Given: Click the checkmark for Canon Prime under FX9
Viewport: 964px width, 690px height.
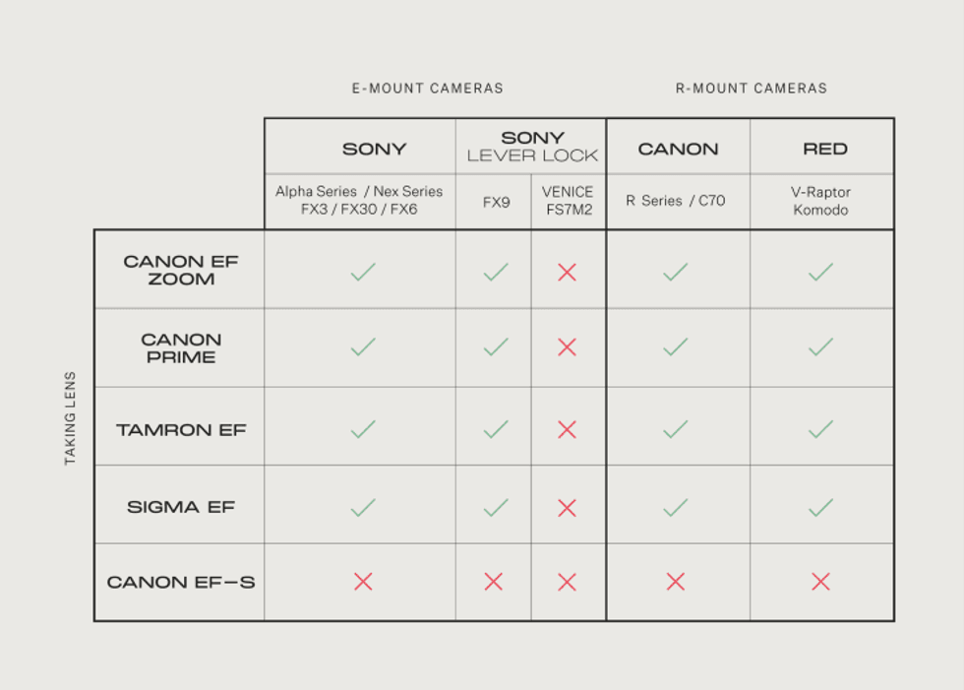Looking at the screenshot, I should click(496, 346).
